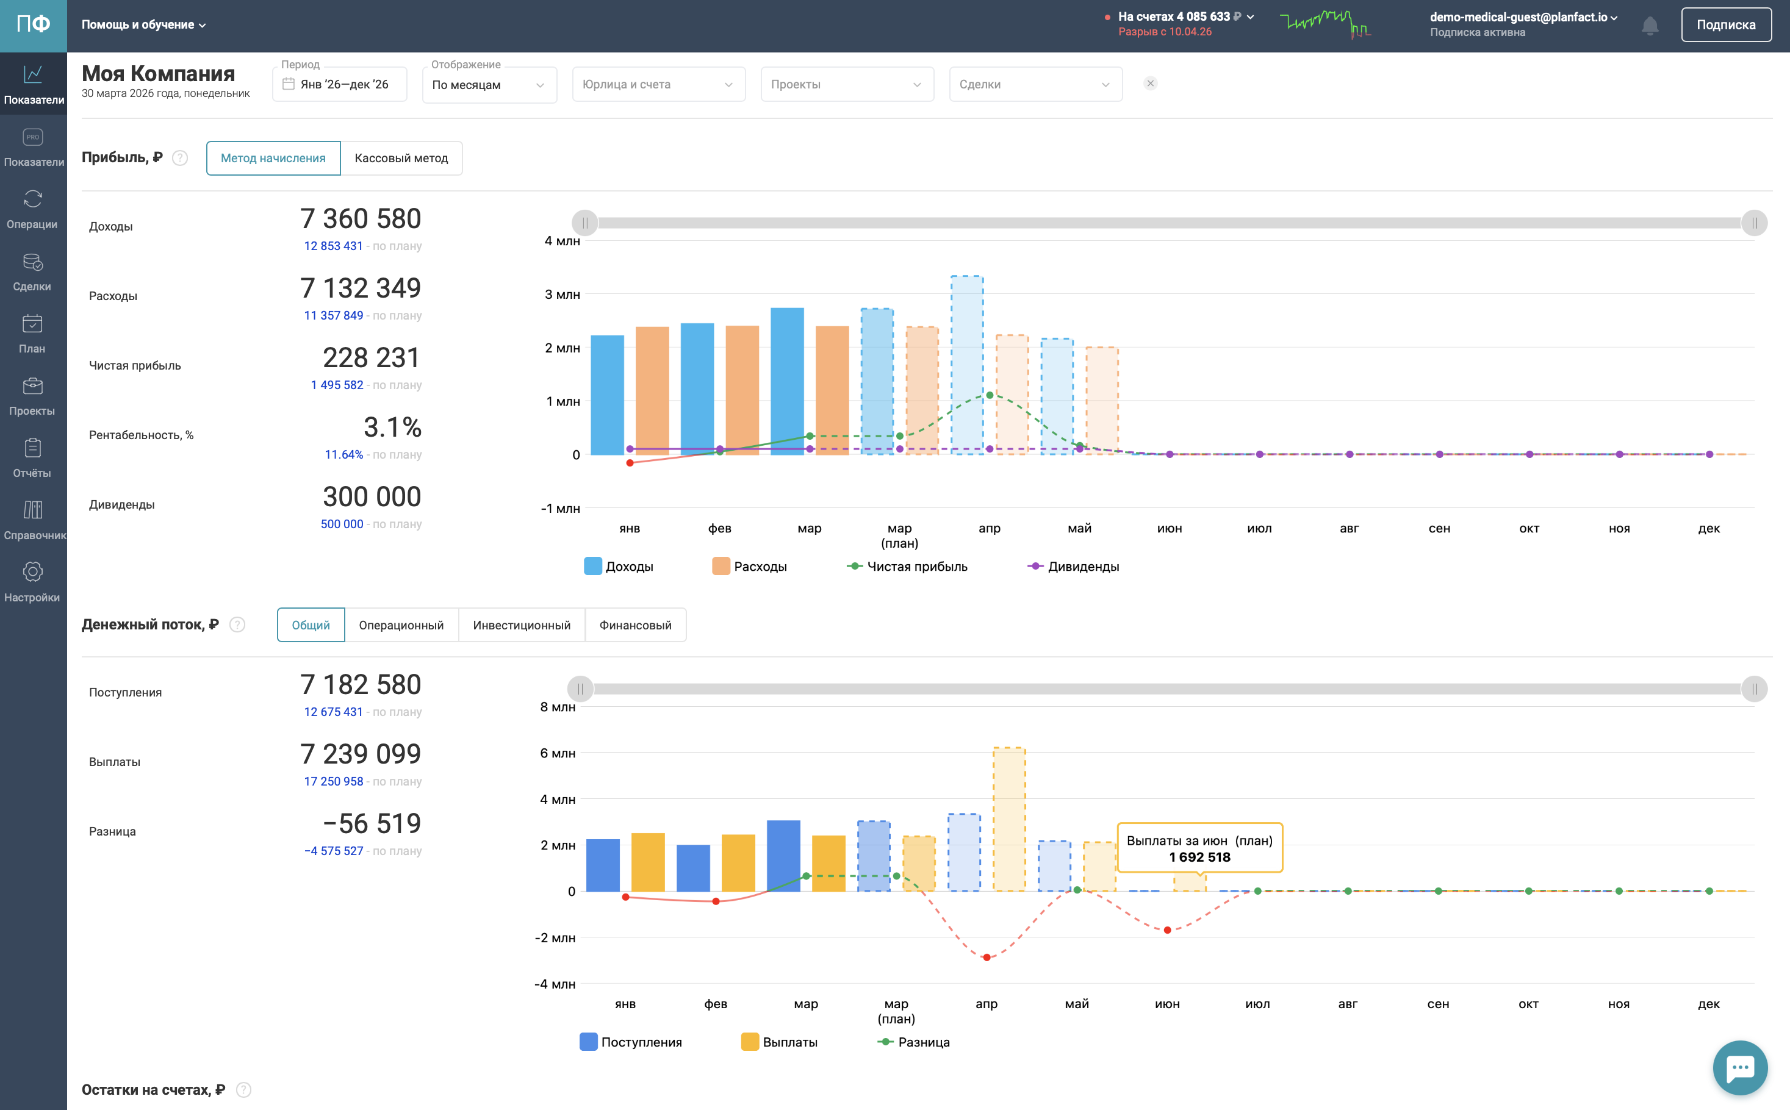Click the filters clear X button
Viewport: 1790px width, 1110px height.
[1151, 84]
